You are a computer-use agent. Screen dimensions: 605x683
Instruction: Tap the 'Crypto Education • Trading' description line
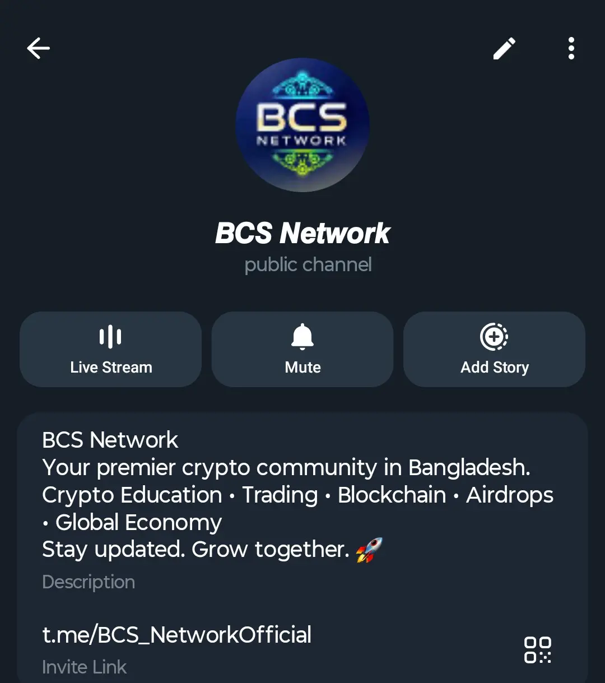pyautogui.click(x=298, y=495)
